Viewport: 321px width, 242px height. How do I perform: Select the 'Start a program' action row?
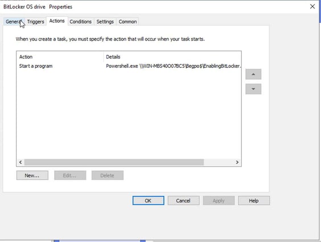coord(129,66)
